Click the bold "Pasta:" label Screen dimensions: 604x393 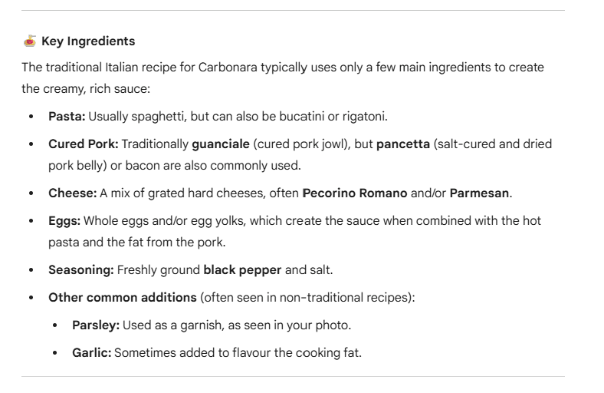67,116
